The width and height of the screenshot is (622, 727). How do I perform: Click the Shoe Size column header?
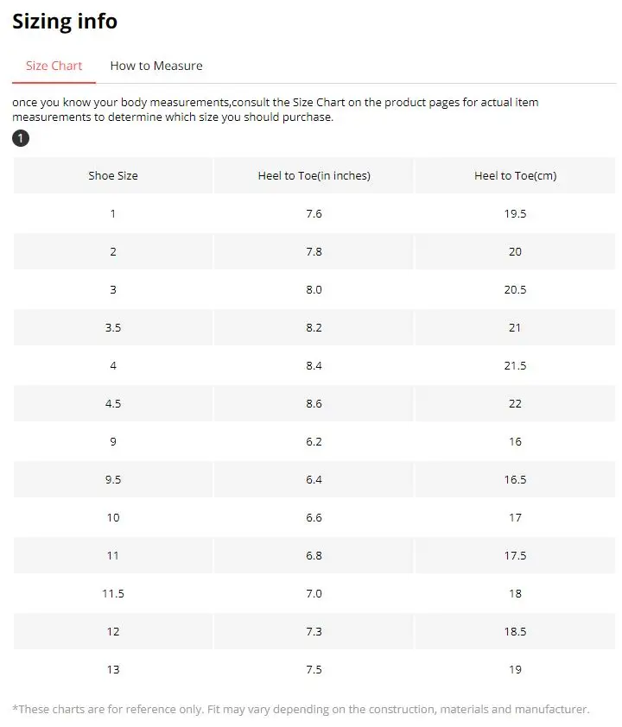click(x=113, y=175)
